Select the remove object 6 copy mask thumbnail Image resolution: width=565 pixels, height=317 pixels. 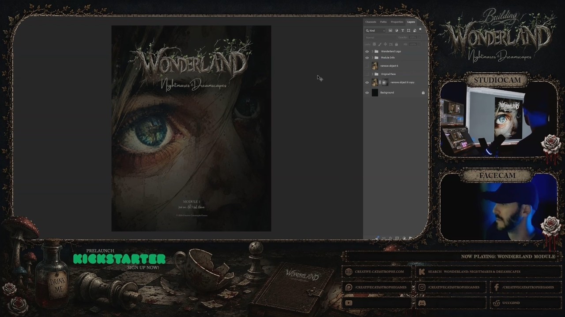385,82
